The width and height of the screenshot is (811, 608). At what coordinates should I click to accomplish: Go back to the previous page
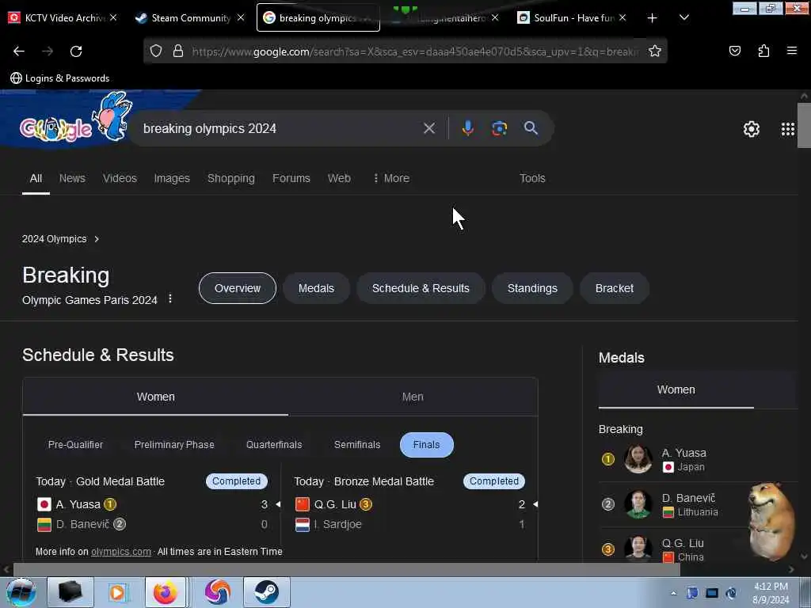click(x=19, y=51)
